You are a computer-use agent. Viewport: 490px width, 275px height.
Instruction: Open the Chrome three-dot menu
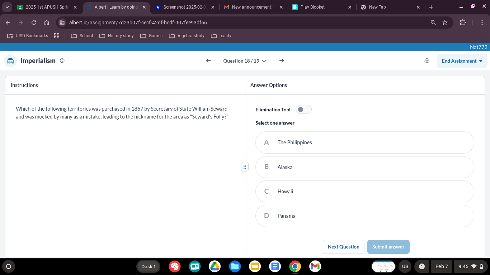click(x=482, y=23)
